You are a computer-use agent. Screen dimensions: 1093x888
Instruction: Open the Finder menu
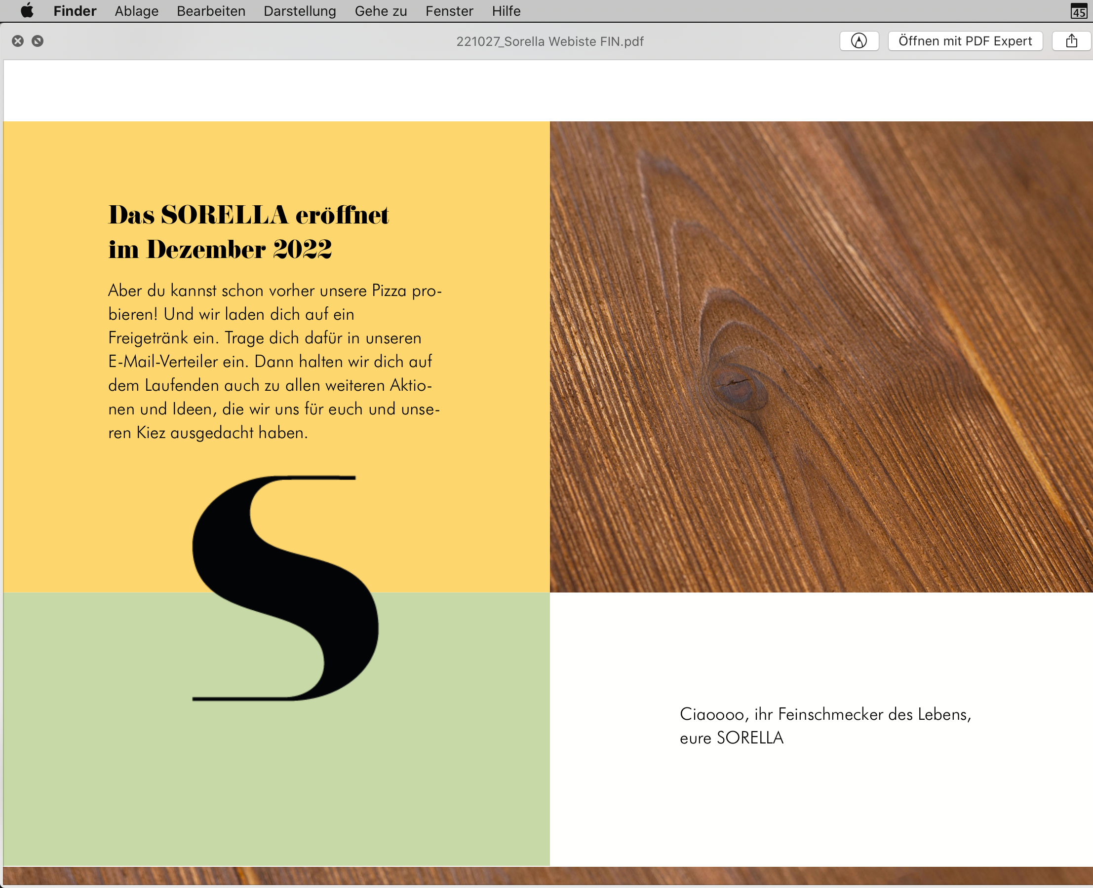(75, 11)
